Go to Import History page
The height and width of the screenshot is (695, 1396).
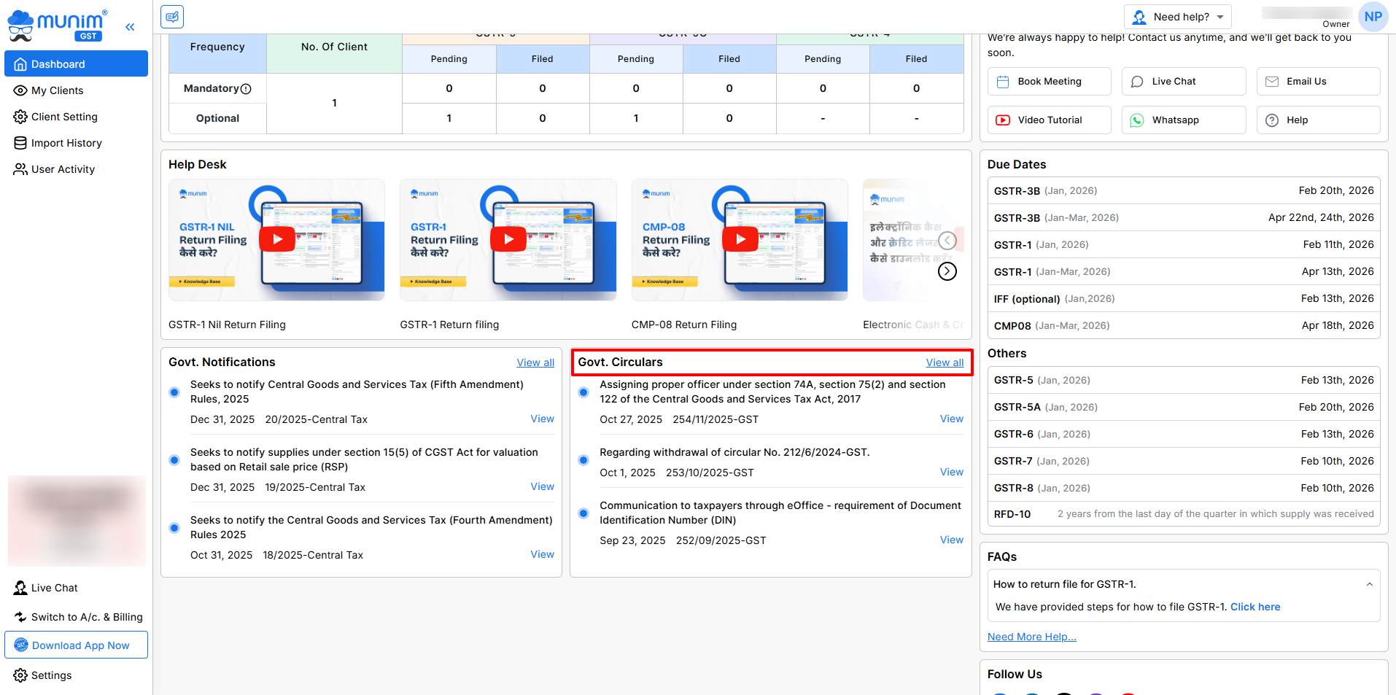[66, 143]
